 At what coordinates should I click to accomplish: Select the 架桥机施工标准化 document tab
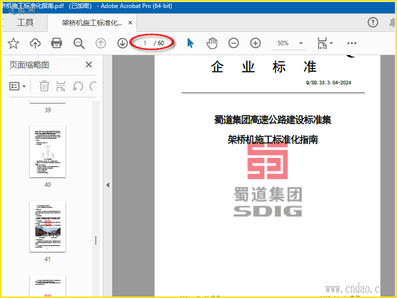[92, 23]
